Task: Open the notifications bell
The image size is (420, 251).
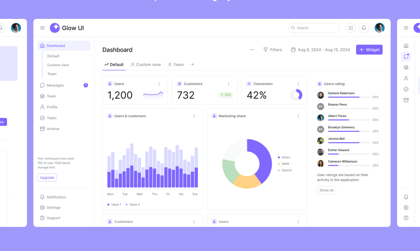Action: pyautogui.click(x=364, y=28)
